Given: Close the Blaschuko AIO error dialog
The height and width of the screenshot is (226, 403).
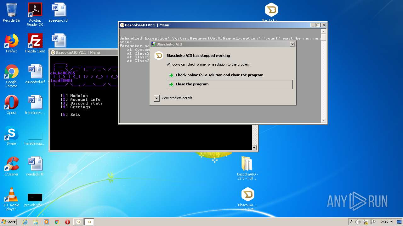Looking at the screenshot, I should [x=292, y=44].
